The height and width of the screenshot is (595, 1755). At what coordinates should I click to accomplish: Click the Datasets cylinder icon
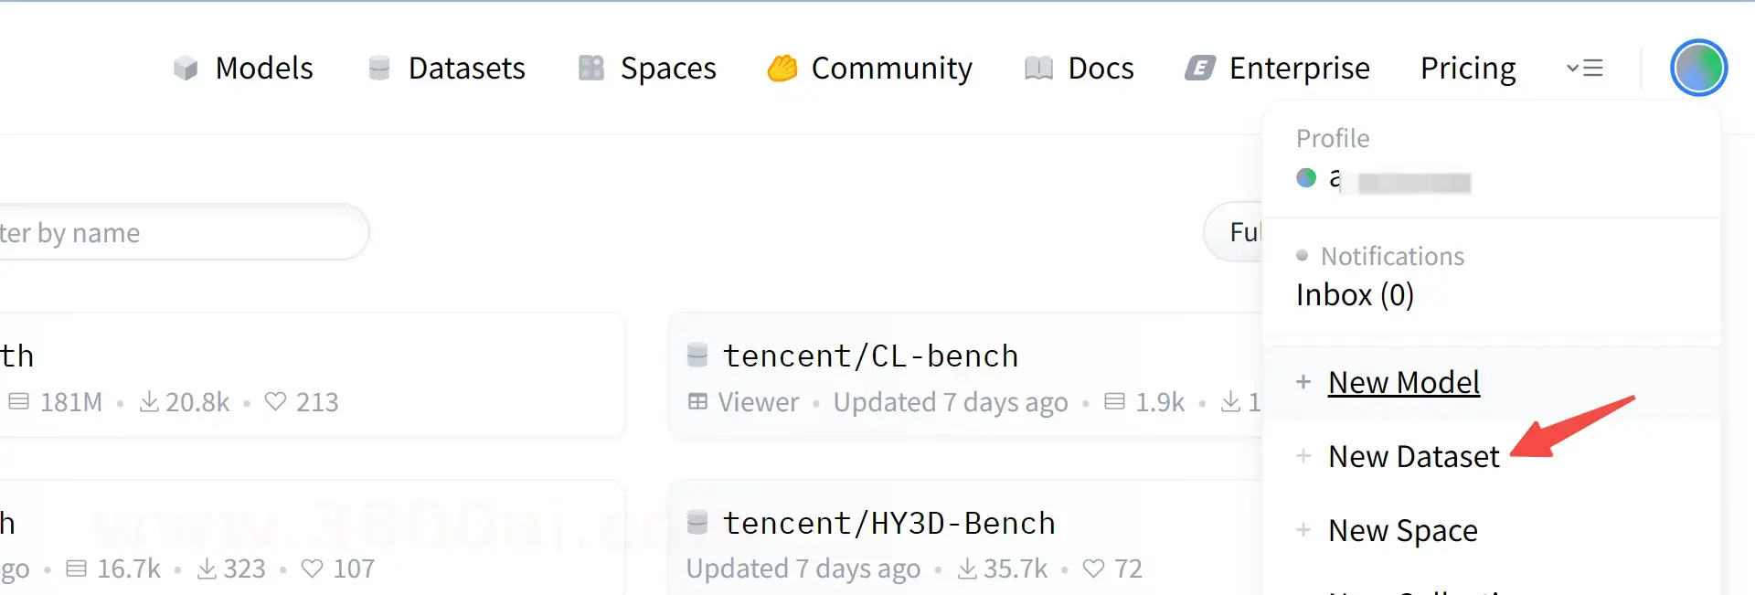(379, 69)
